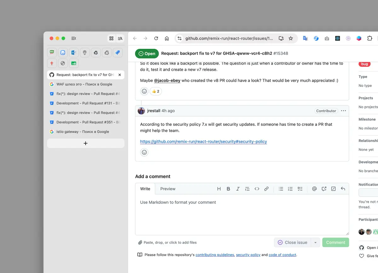Open the code of conduct link
This screenshot has height=273, width=378.
[x=283, y=255]
